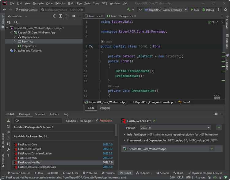Click the build hammer icon in toolbar
Viewport: 230px width, 180px height.
pos(128,10)
